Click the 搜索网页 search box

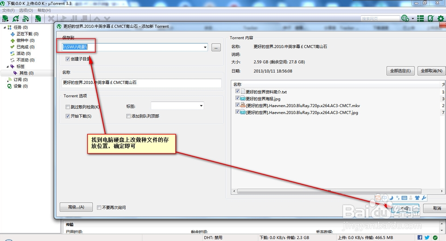[x=380, y=18]
